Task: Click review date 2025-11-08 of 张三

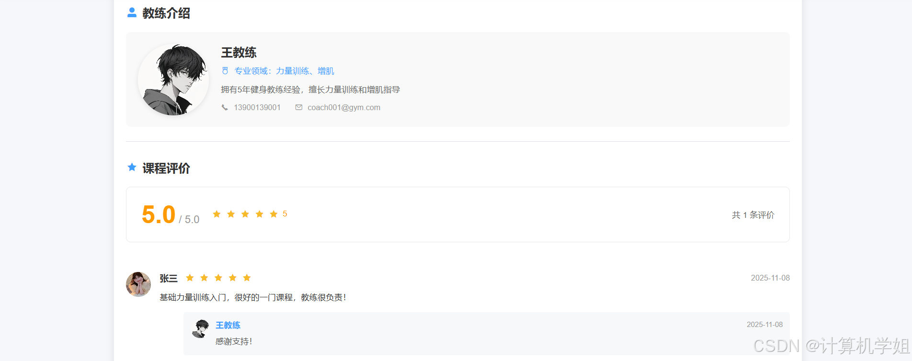Action: (x=770, y=278)
